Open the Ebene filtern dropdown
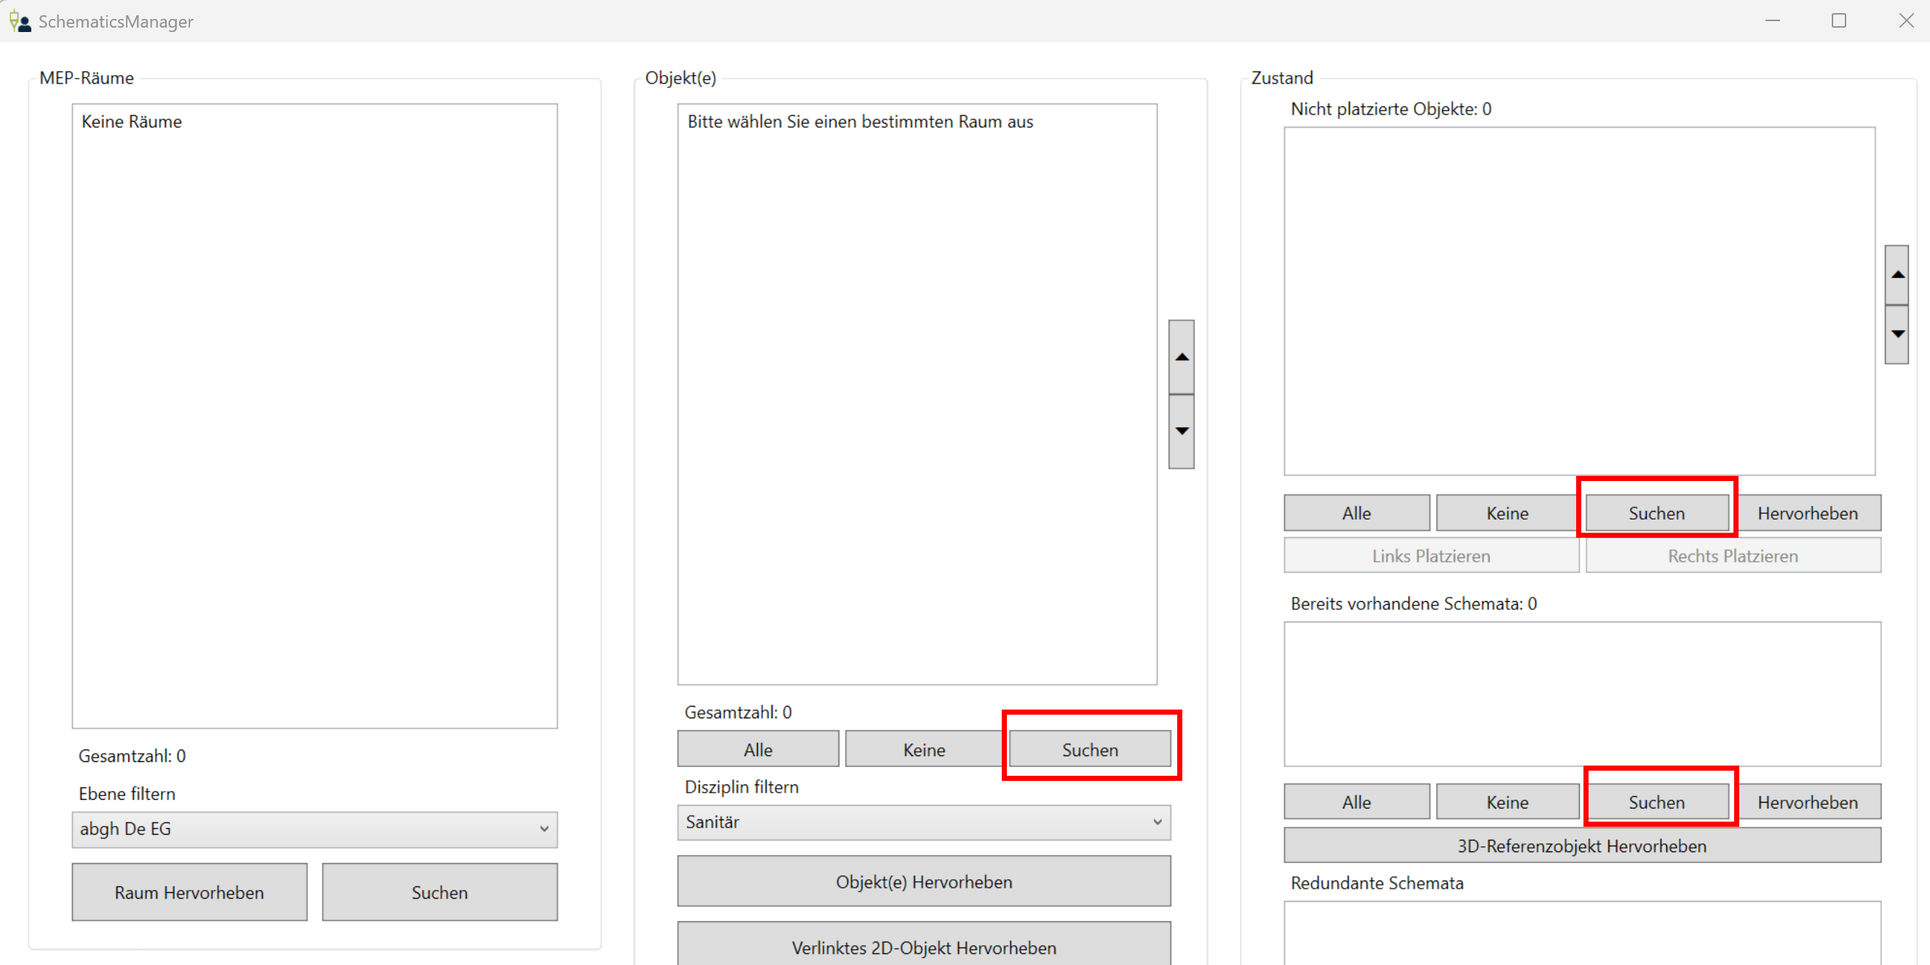This screenshot has height=965, width=1930. [x=315, y=830]
